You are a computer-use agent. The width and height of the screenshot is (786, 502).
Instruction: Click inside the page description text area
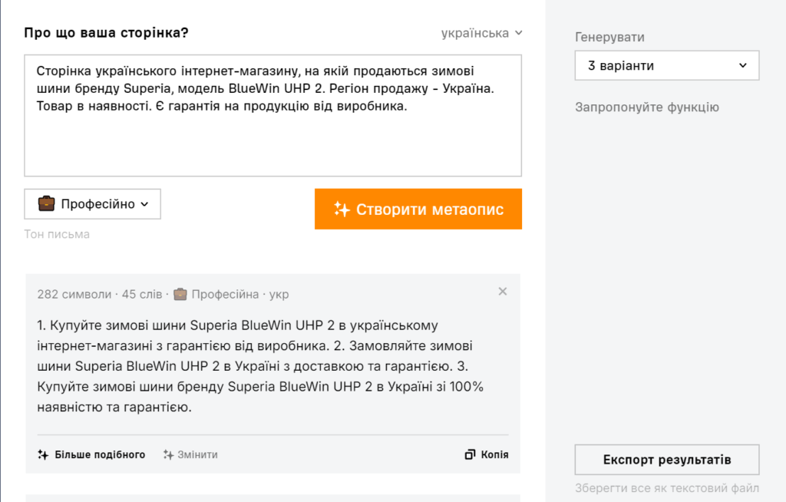click(272, 107)
